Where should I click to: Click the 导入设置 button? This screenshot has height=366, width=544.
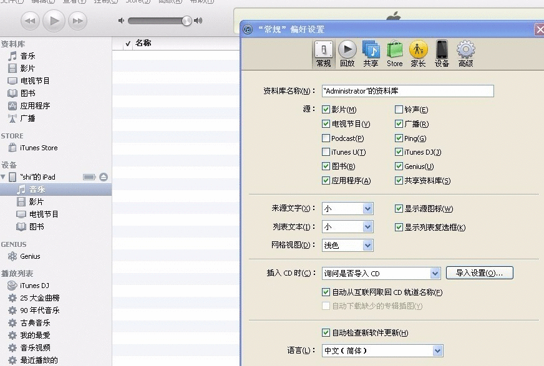coord(479,272)
